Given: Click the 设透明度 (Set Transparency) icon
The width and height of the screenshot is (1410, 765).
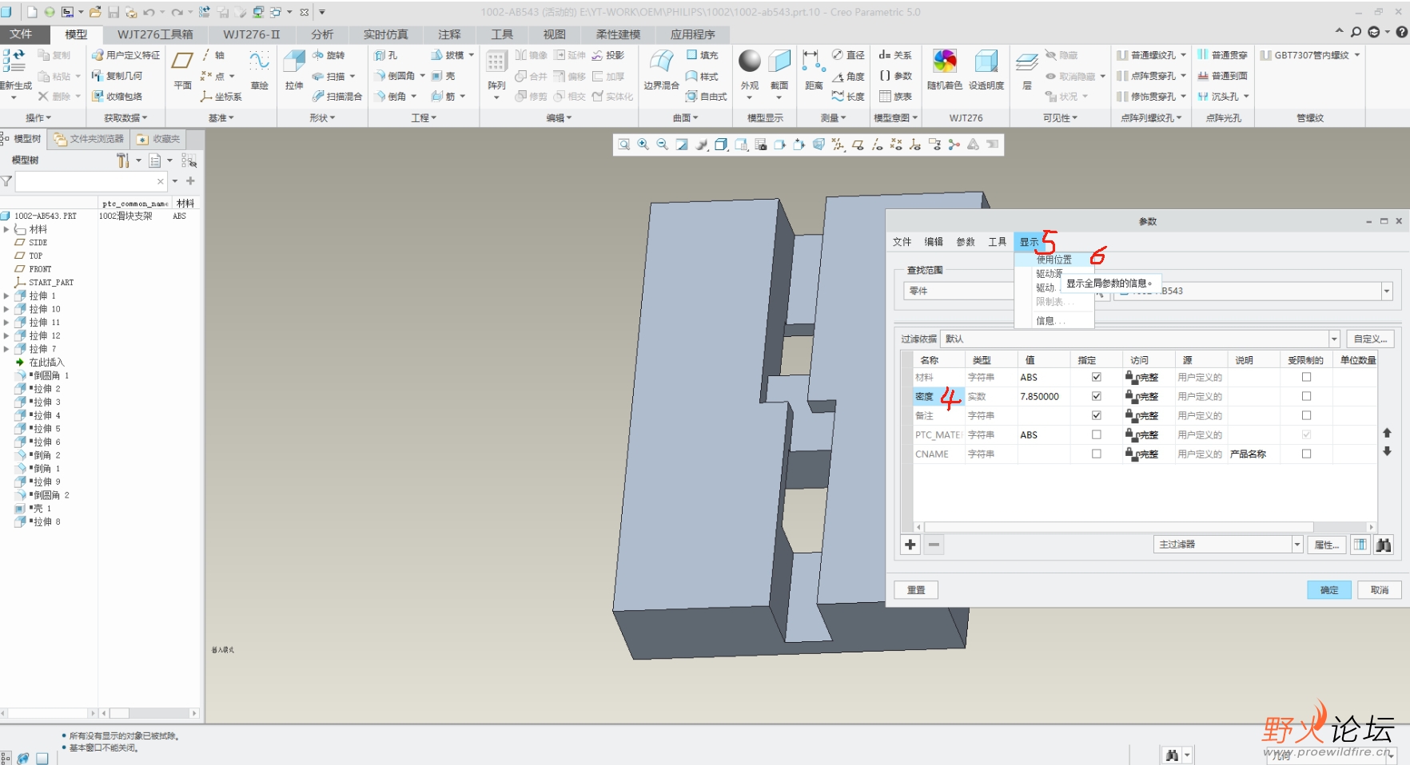Looking at the screenshot, I should pyautogui.click(x=986, y=61).
